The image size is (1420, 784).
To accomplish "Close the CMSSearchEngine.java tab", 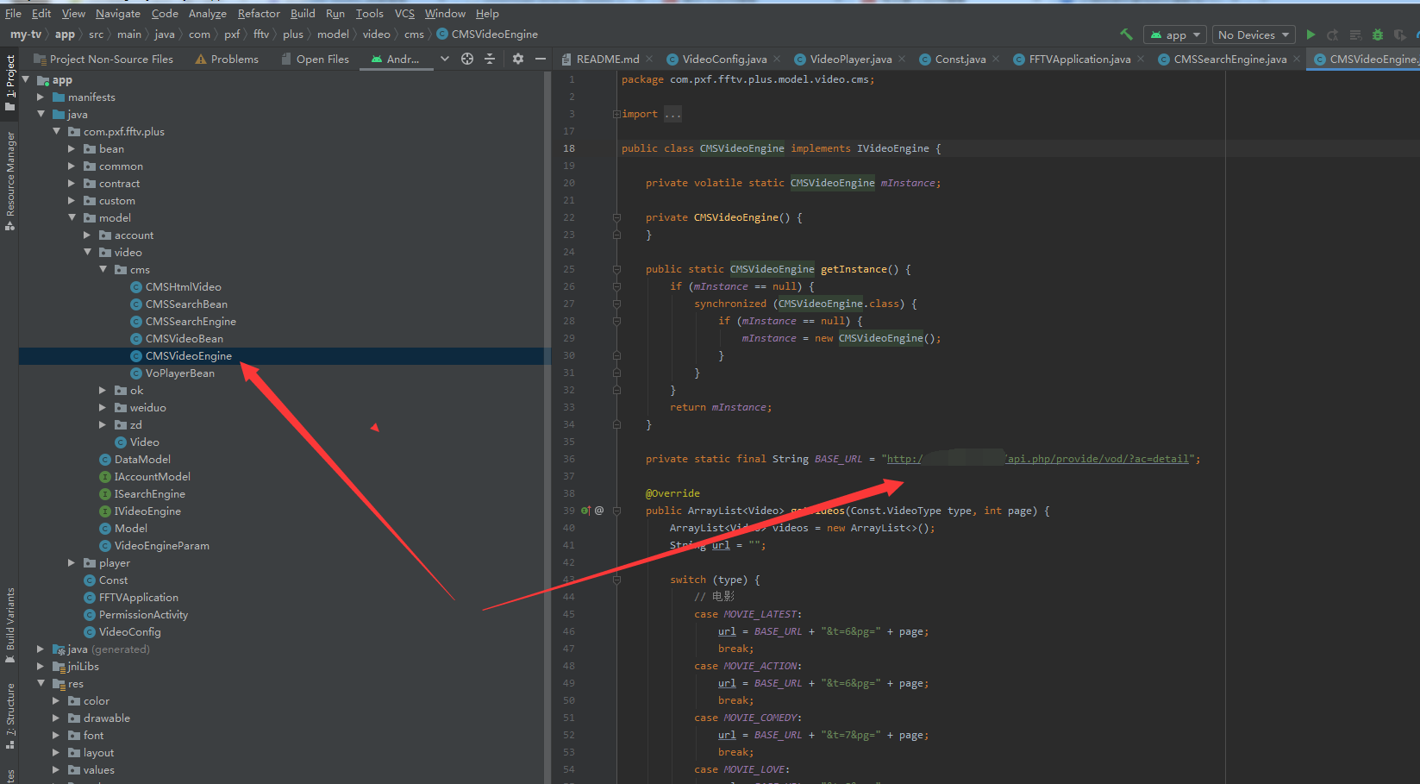I will (1297, 59).
